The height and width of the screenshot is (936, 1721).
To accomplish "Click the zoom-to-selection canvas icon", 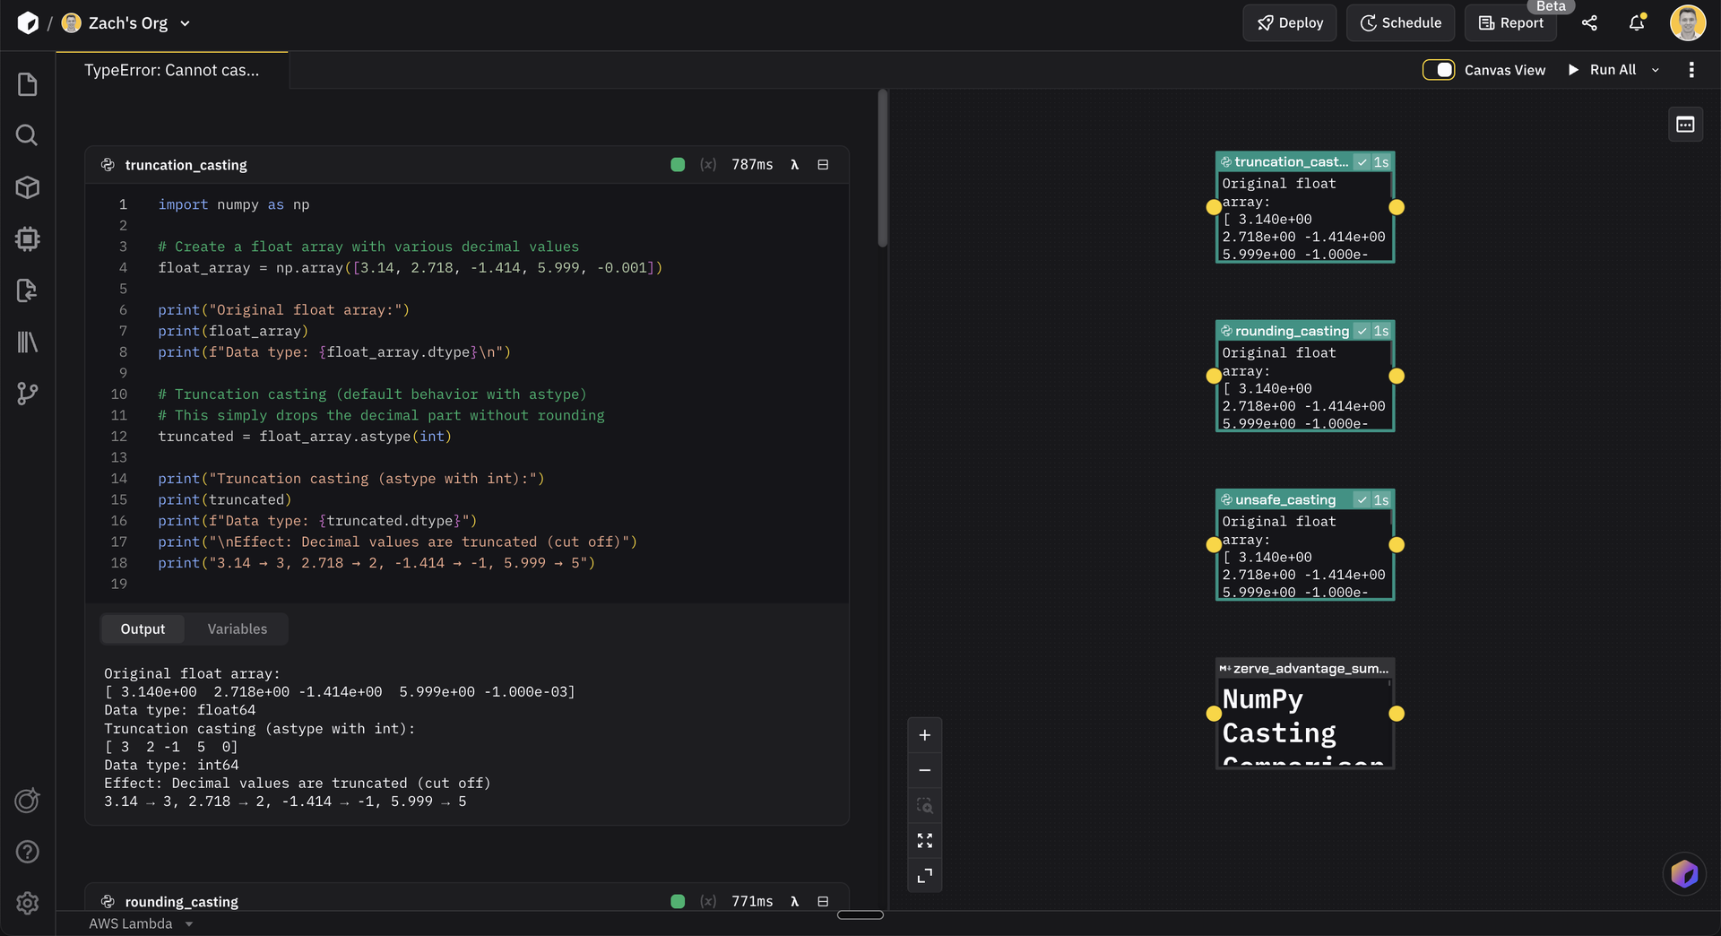I will 925,805.
